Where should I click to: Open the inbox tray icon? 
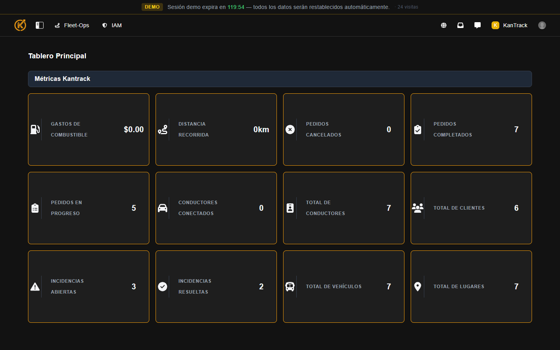point(460,25)
